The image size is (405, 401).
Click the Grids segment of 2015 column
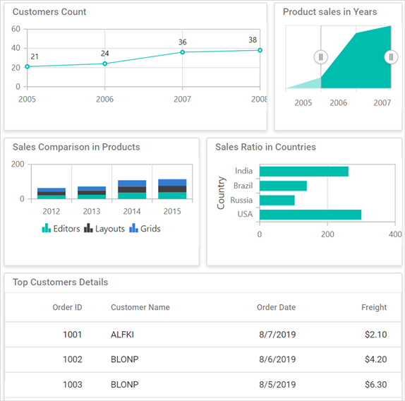172,182
